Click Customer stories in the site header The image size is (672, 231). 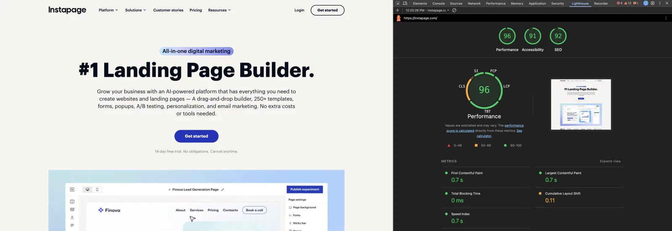tap(168, 10)
